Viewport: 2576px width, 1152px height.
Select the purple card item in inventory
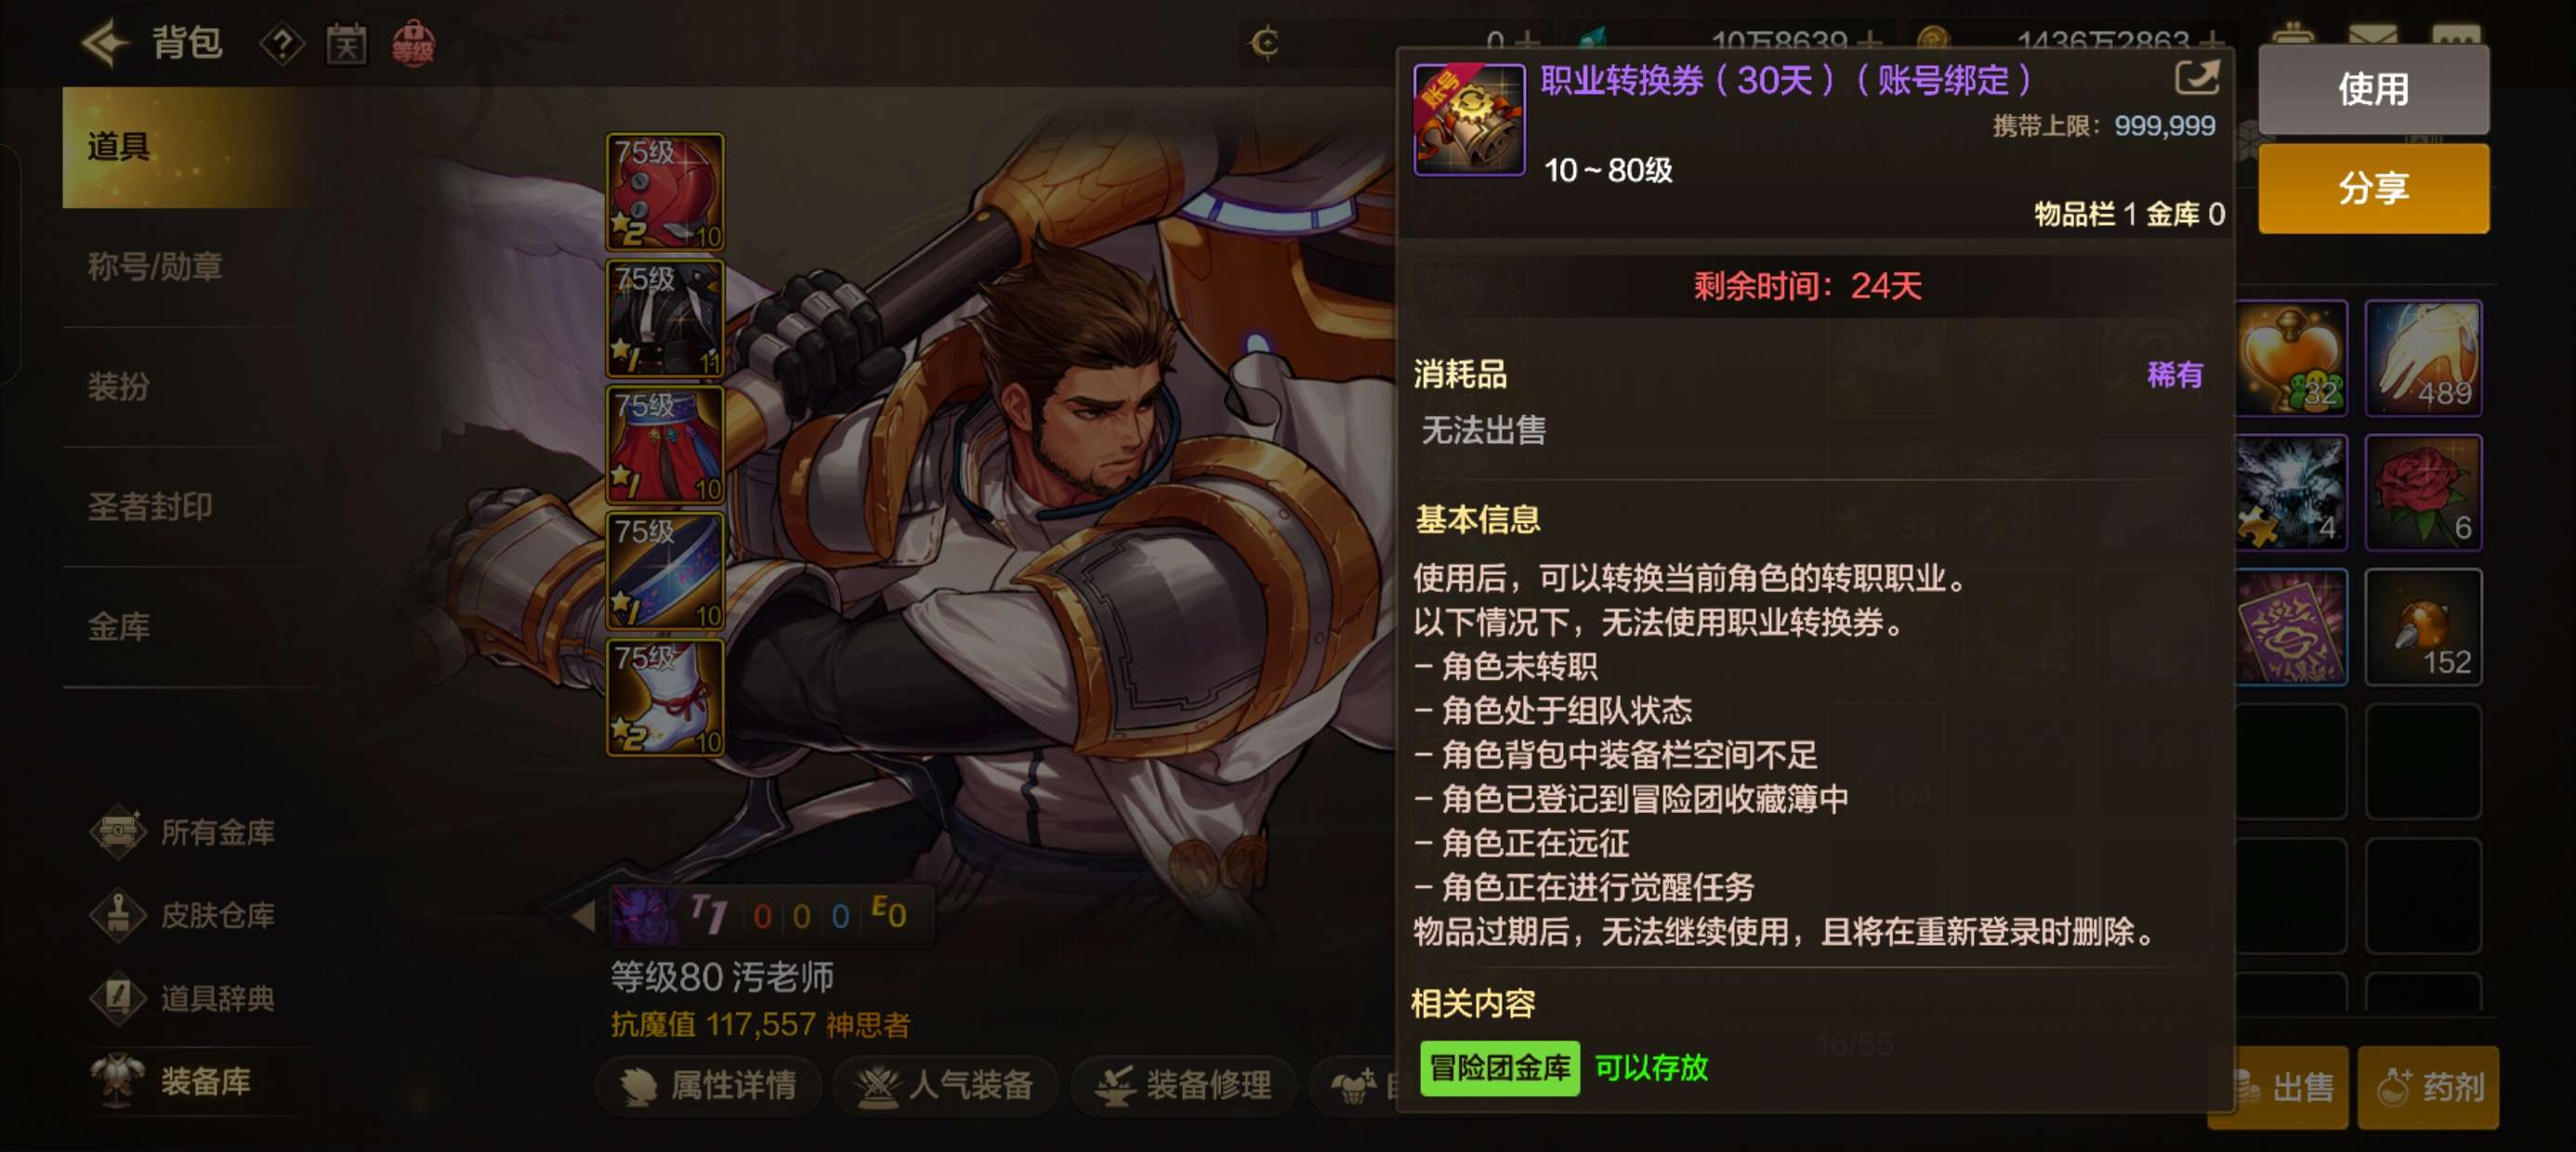[x=2290, y=626]
